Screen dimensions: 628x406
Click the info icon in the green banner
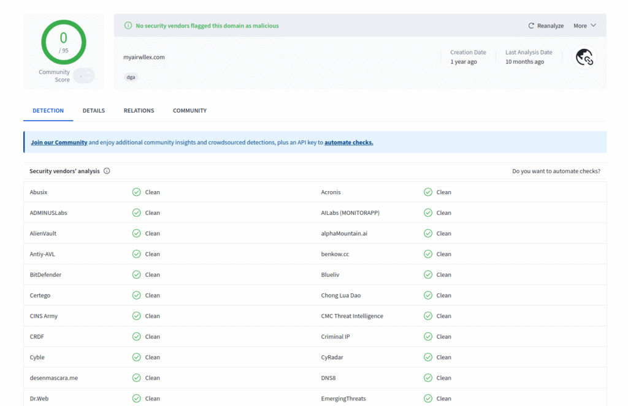pyautogui.click(x=128, y=26)
